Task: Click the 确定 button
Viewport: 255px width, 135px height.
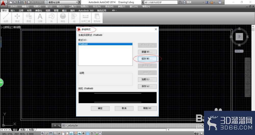Action: coord(100,108)
